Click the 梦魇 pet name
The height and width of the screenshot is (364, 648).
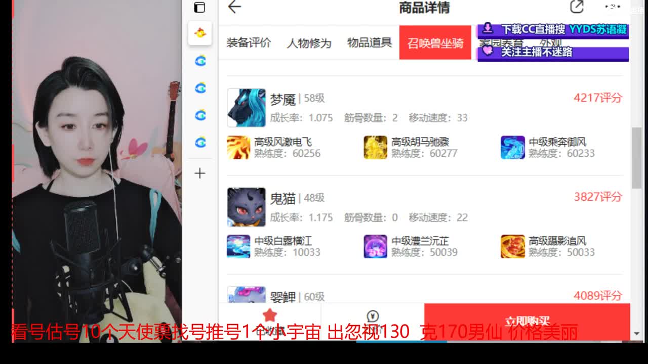282,100
